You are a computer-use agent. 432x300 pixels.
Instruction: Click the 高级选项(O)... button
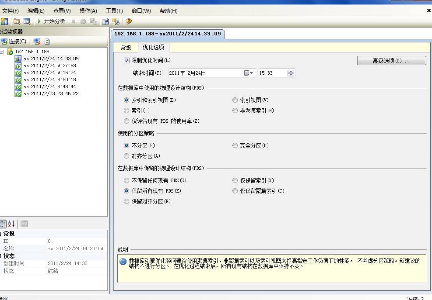tap(391, 61)
